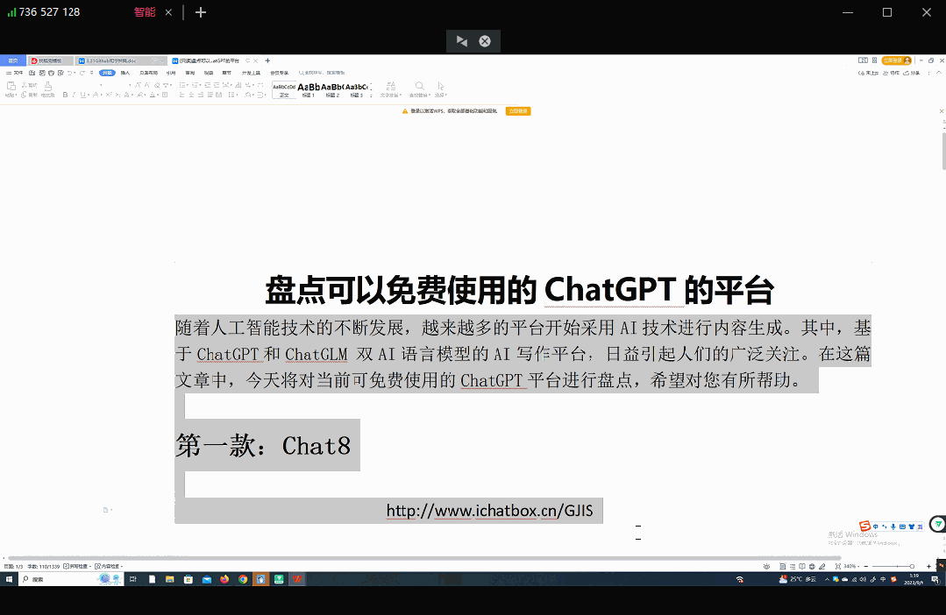Switch to web layout view icon

point(812,566)
